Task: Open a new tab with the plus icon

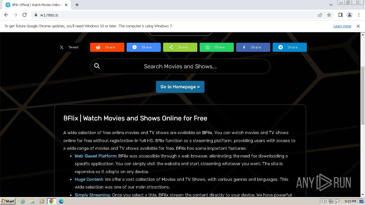Action: tap(77, 5)
